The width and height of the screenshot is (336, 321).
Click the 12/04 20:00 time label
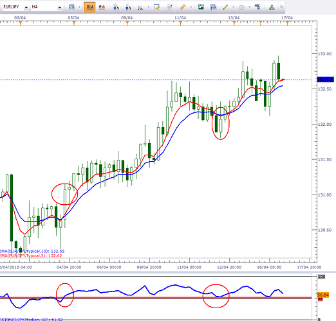(x=229, y=267)
